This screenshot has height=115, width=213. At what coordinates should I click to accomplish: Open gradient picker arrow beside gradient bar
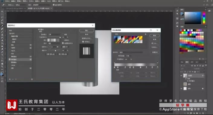pyautogui.click(x=60, y=40)
